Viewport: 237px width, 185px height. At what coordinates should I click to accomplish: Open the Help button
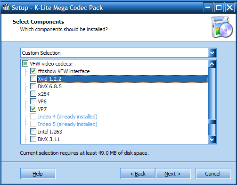coord(38,174)
